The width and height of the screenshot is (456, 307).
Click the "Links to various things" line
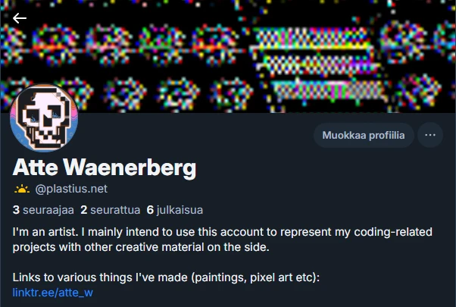click(x=166, y=277)
